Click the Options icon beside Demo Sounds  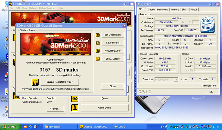point(16,95)
